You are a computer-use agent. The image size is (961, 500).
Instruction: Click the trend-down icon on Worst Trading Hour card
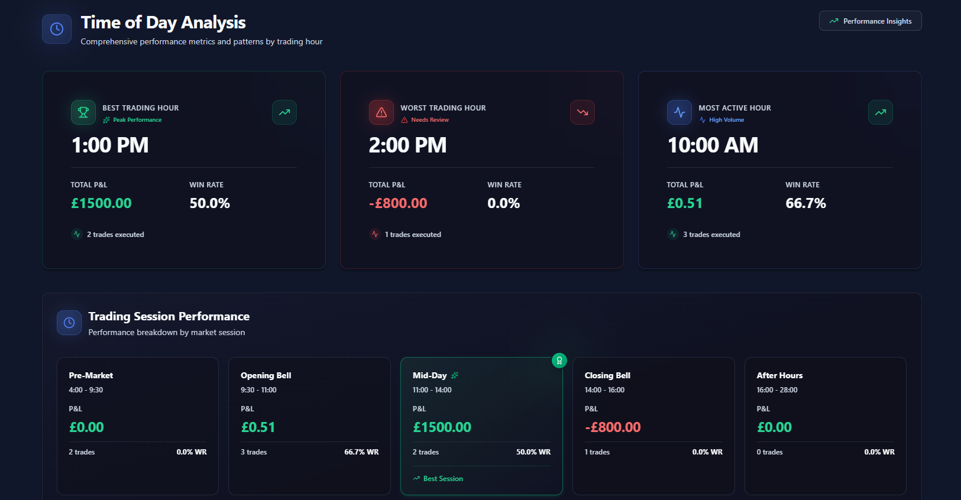[583, 112]
